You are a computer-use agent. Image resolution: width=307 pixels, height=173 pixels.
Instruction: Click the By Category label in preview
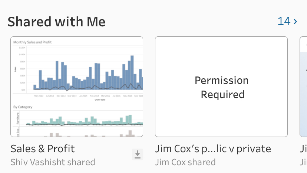(x=23, y=107)
